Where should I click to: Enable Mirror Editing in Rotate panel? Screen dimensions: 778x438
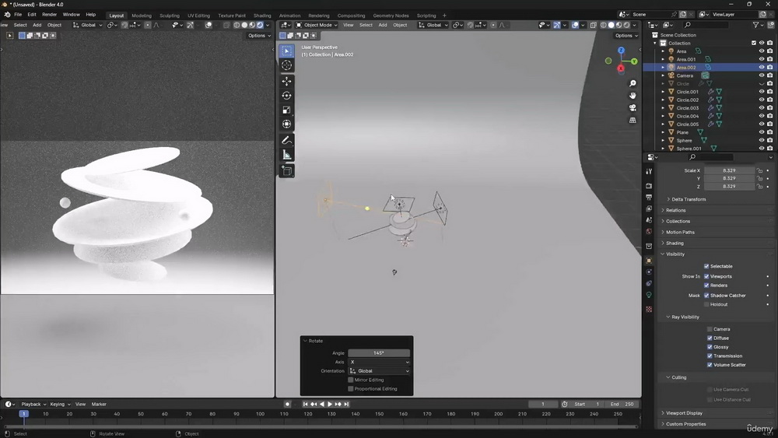(x=351, y=380)
